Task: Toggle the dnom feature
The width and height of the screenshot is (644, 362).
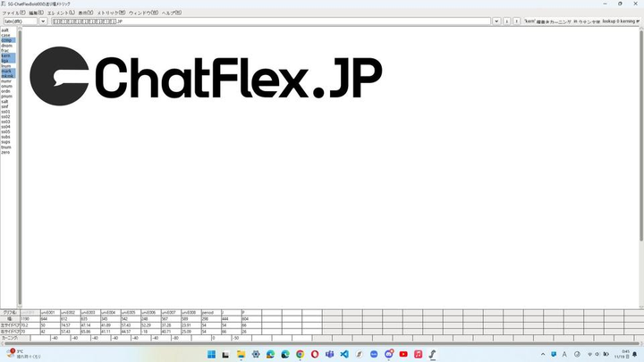Action: click(x=8, y=46)
